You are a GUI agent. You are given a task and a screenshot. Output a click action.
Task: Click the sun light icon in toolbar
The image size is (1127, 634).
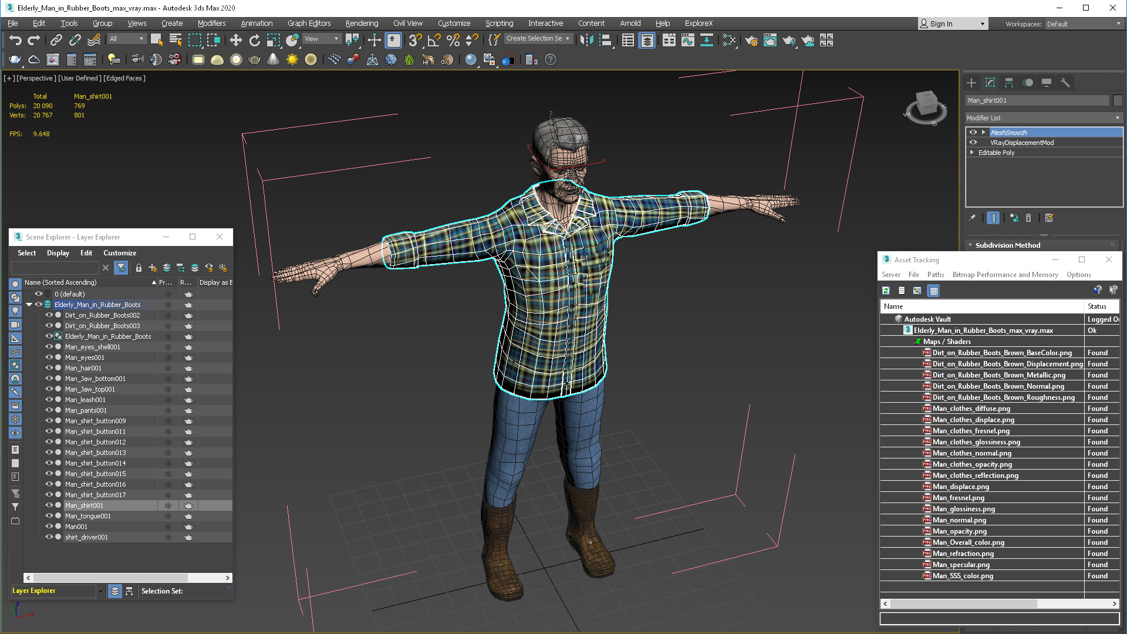coord(292,59)
